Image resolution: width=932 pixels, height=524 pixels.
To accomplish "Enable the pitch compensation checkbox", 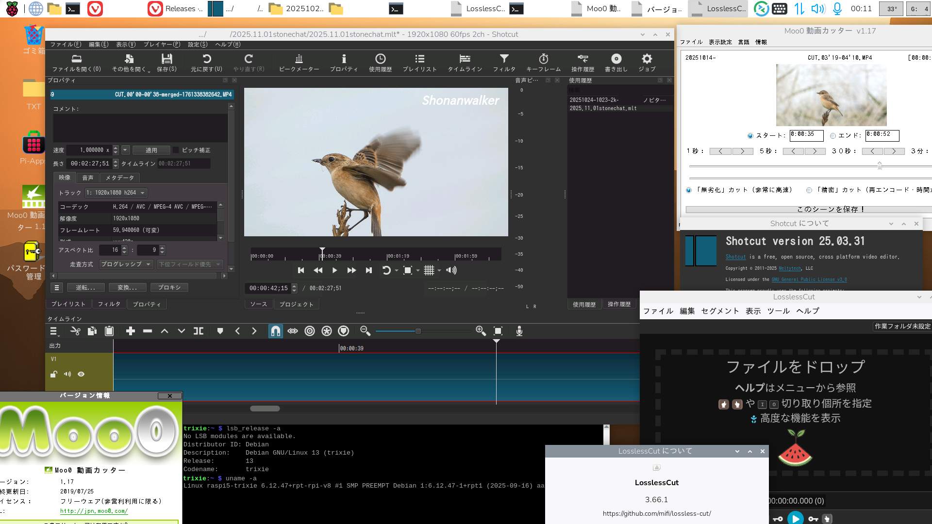I will 176,150.
